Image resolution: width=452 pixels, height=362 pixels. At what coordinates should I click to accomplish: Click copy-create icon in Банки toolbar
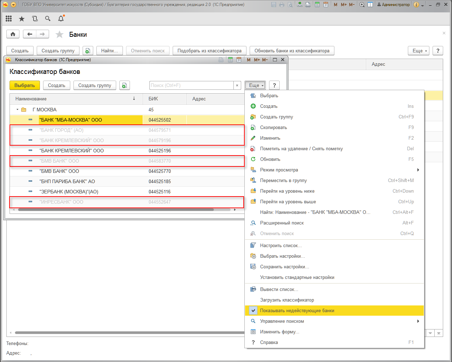(88, 51)
